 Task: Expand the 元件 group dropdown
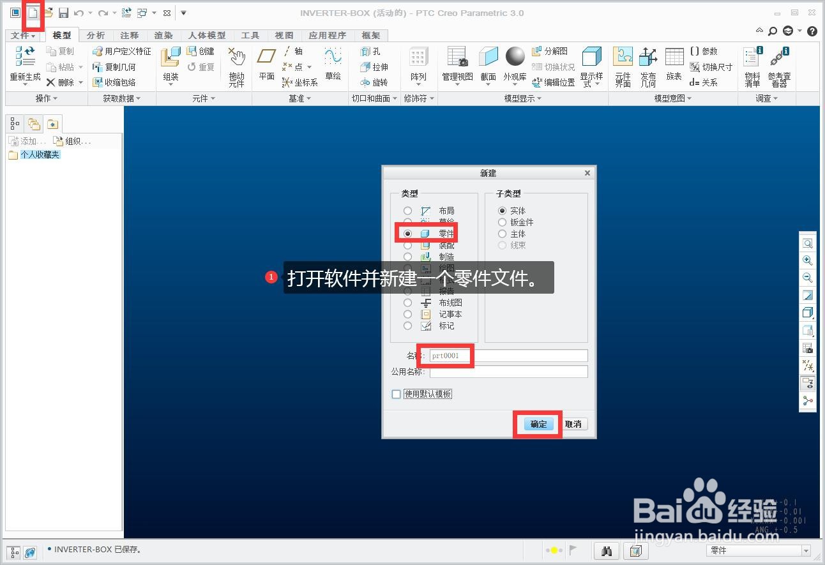coord(204,98)
